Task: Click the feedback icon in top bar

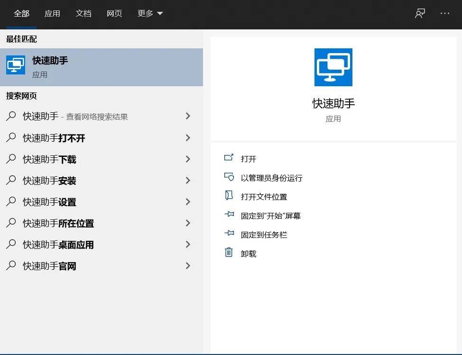Action: point(420,14)
